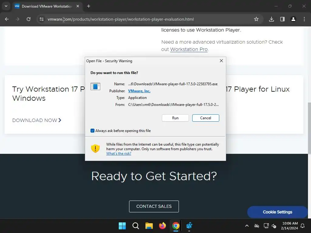Open the What's the risk? link
Viewport: 311px width, 233px height.
pos(119,154)
